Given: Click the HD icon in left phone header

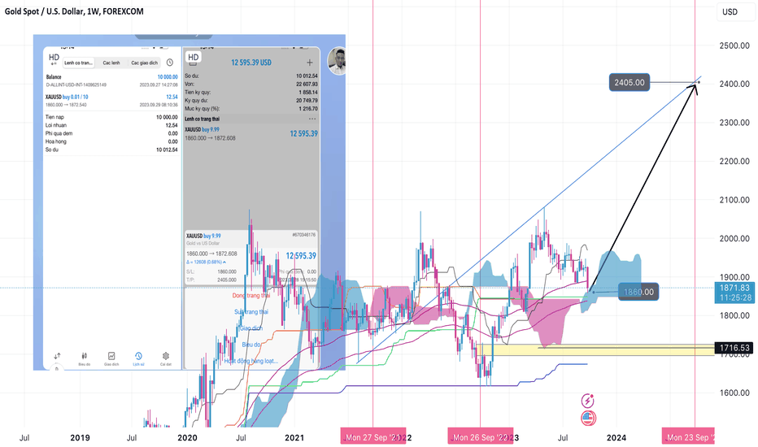Looking at the screenshot, I should click(54, 59).
